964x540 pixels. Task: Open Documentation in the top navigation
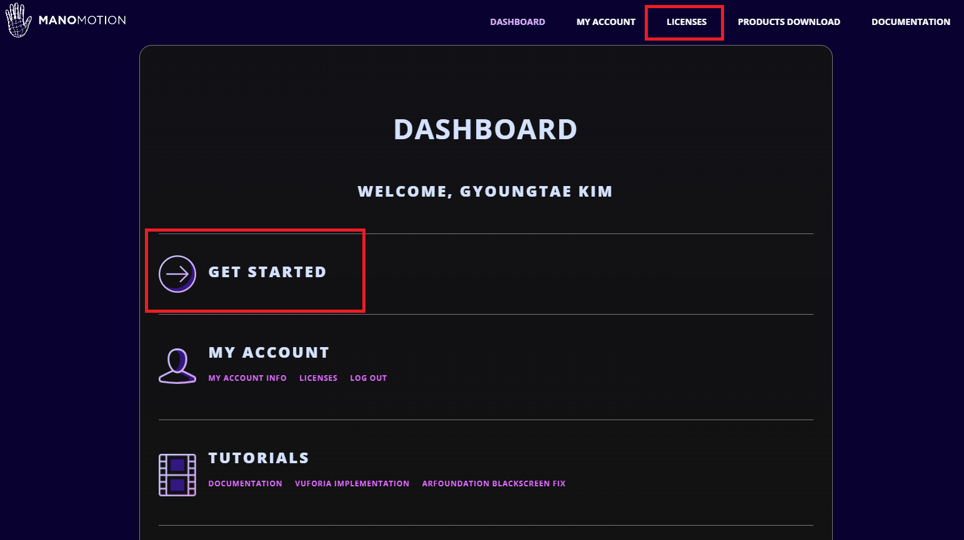point(911,22)
